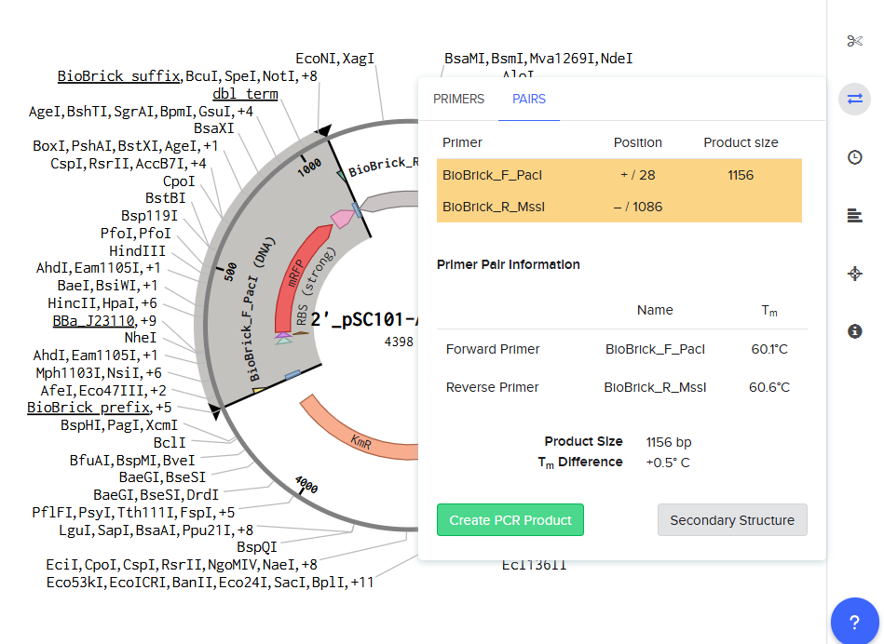This screenshot has width=884, height=644.
Task: Open Secondary Structure for primer pair
Action: coord(732,520)
